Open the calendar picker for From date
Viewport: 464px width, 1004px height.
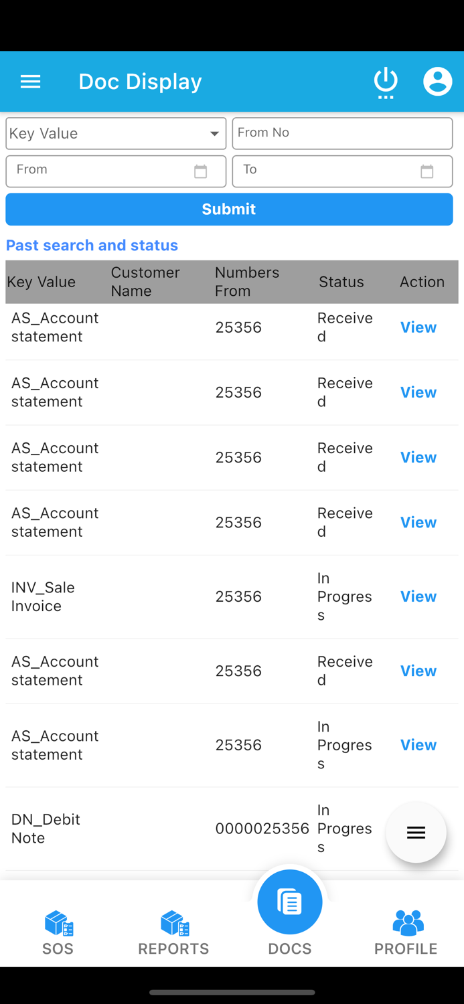coord(201,171)
